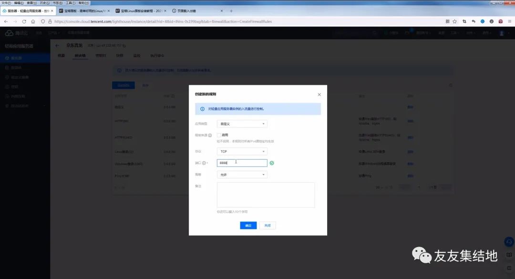Click the remarks textarea in the dialog
The image size is (515, 279).
[x=266, y=195]
